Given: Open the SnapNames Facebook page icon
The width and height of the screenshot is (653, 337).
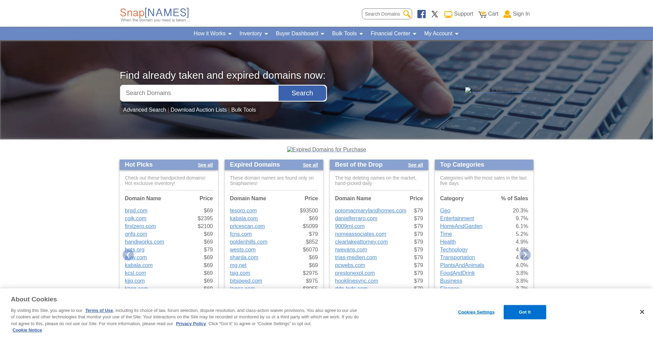Looking at the screenshot, I should coord(421,14).
